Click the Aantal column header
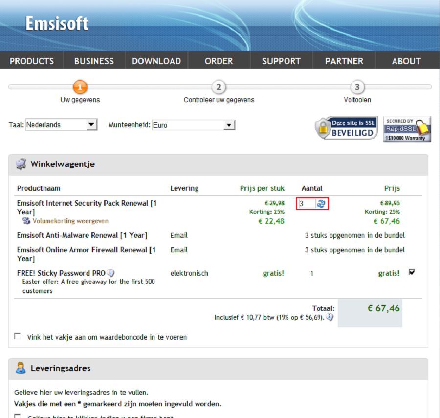This screenshot has width=440, height=418. point(312,188)
